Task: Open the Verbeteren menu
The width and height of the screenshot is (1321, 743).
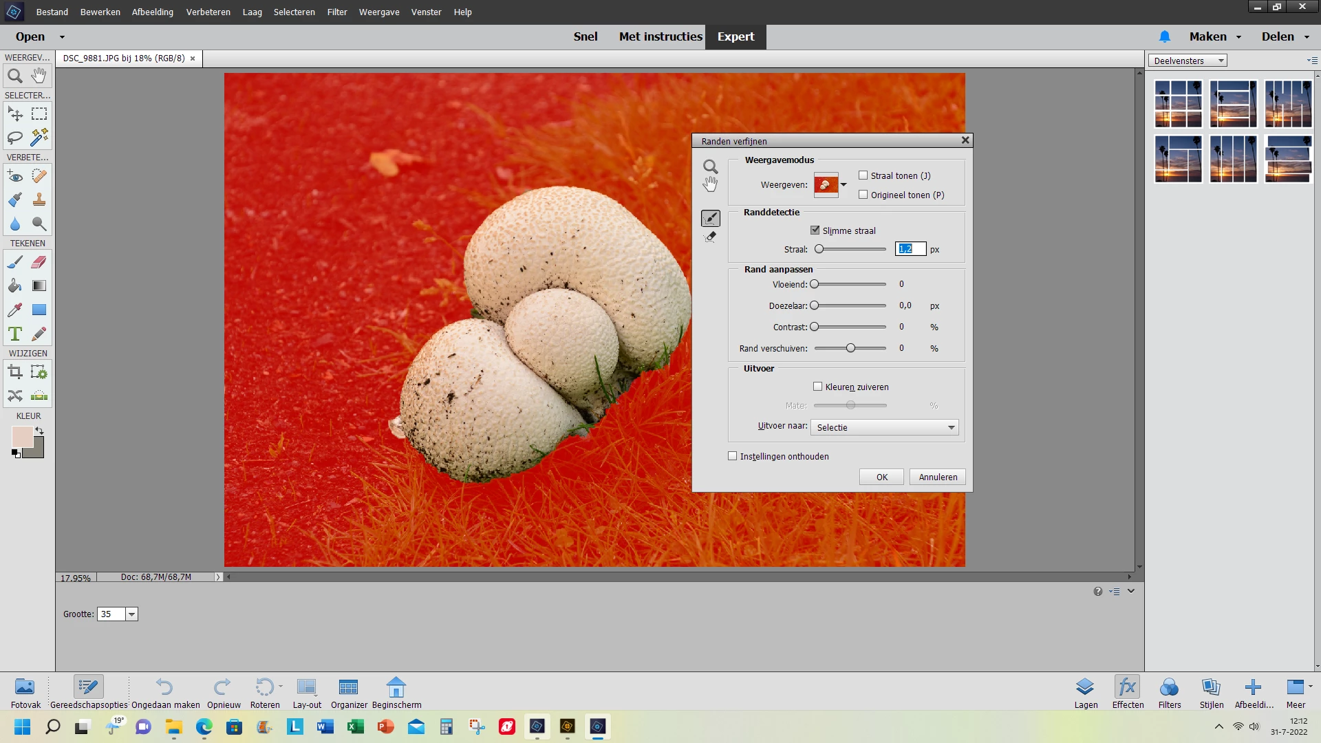Action: (x=208, y=12)
